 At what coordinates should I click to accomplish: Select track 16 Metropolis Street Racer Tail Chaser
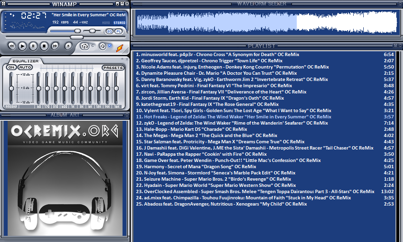point(265,148)
